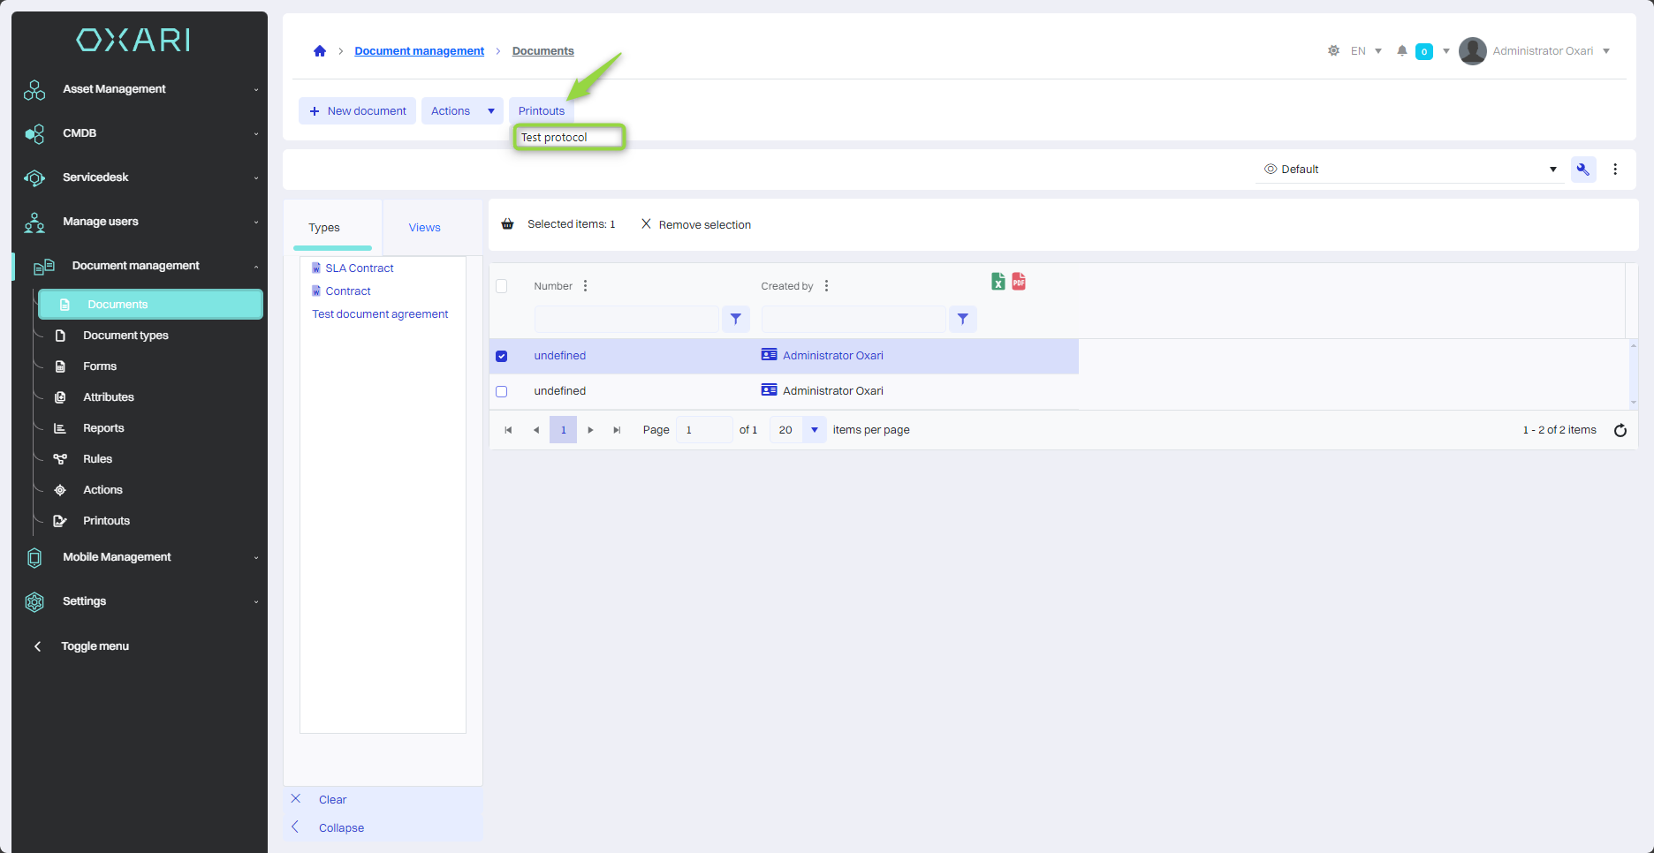This screenshot has height=853, width=1654.
Task: Click the home breadcrumb icon
Action: pos(320,51)
